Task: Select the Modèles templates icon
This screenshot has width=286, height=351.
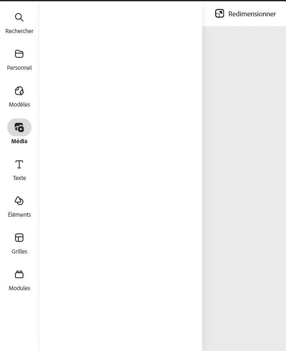Action: pos(19,91)
